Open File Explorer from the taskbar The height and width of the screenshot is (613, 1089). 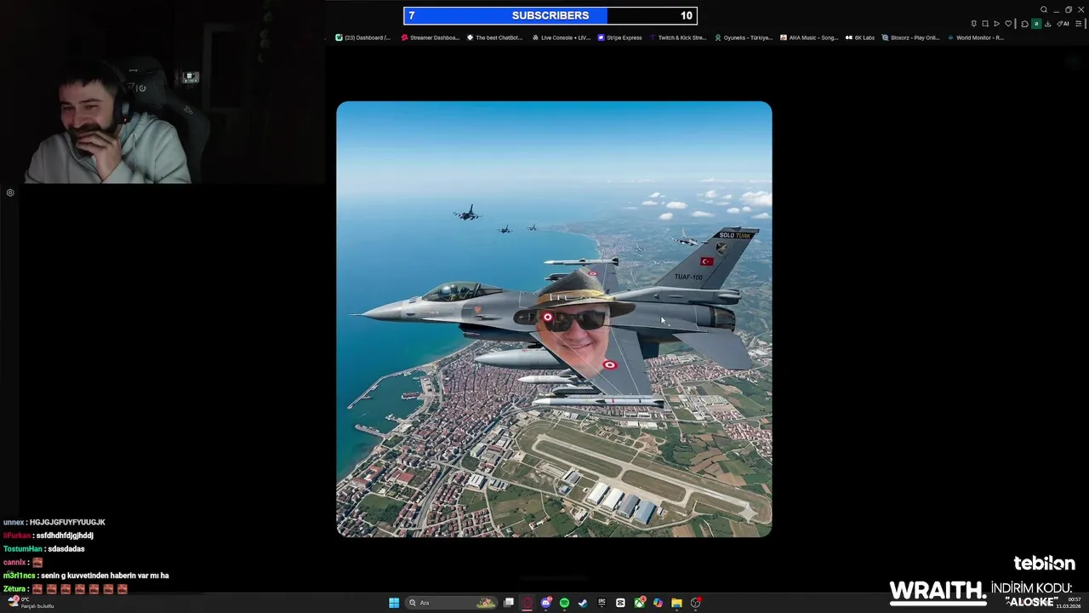coord(676,603)
